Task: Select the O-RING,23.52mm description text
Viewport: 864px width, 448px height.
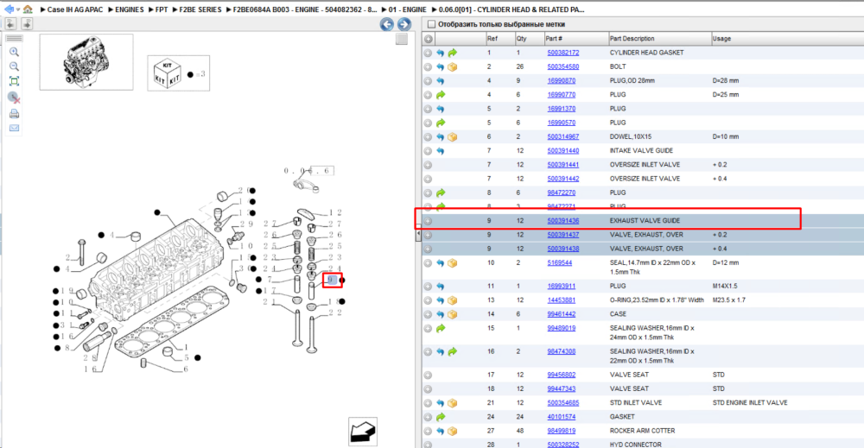Action: point(657,300)
